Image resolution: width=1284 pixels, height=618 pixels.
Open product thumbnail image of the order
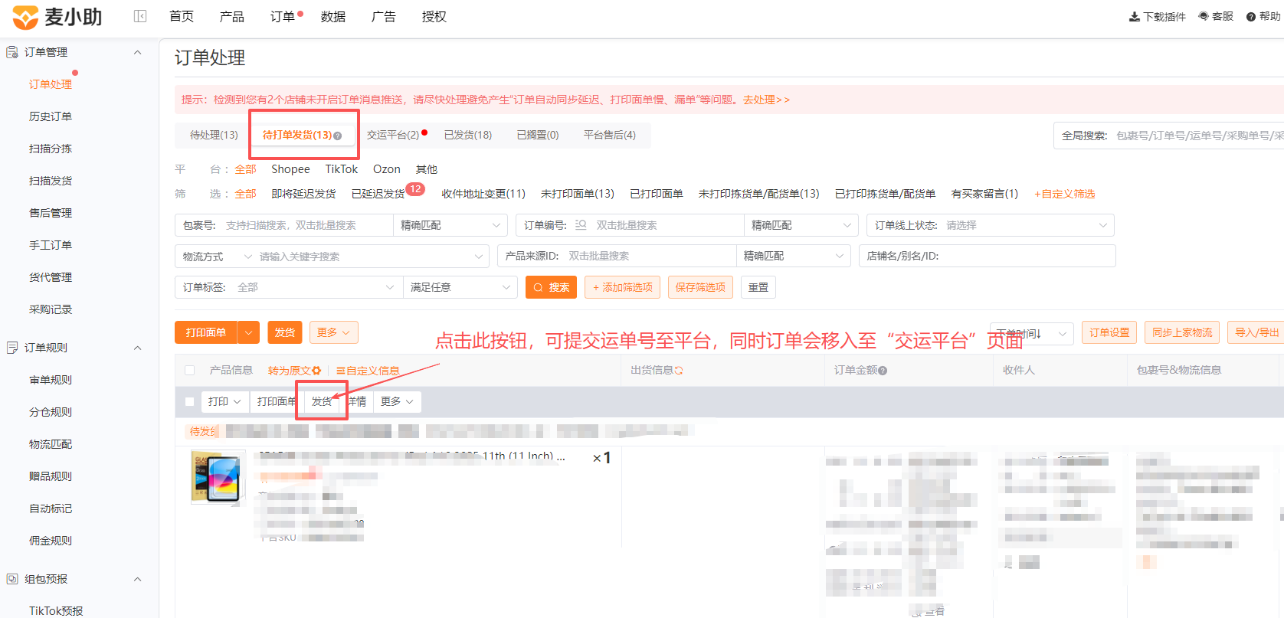click(x=218, y=477)
